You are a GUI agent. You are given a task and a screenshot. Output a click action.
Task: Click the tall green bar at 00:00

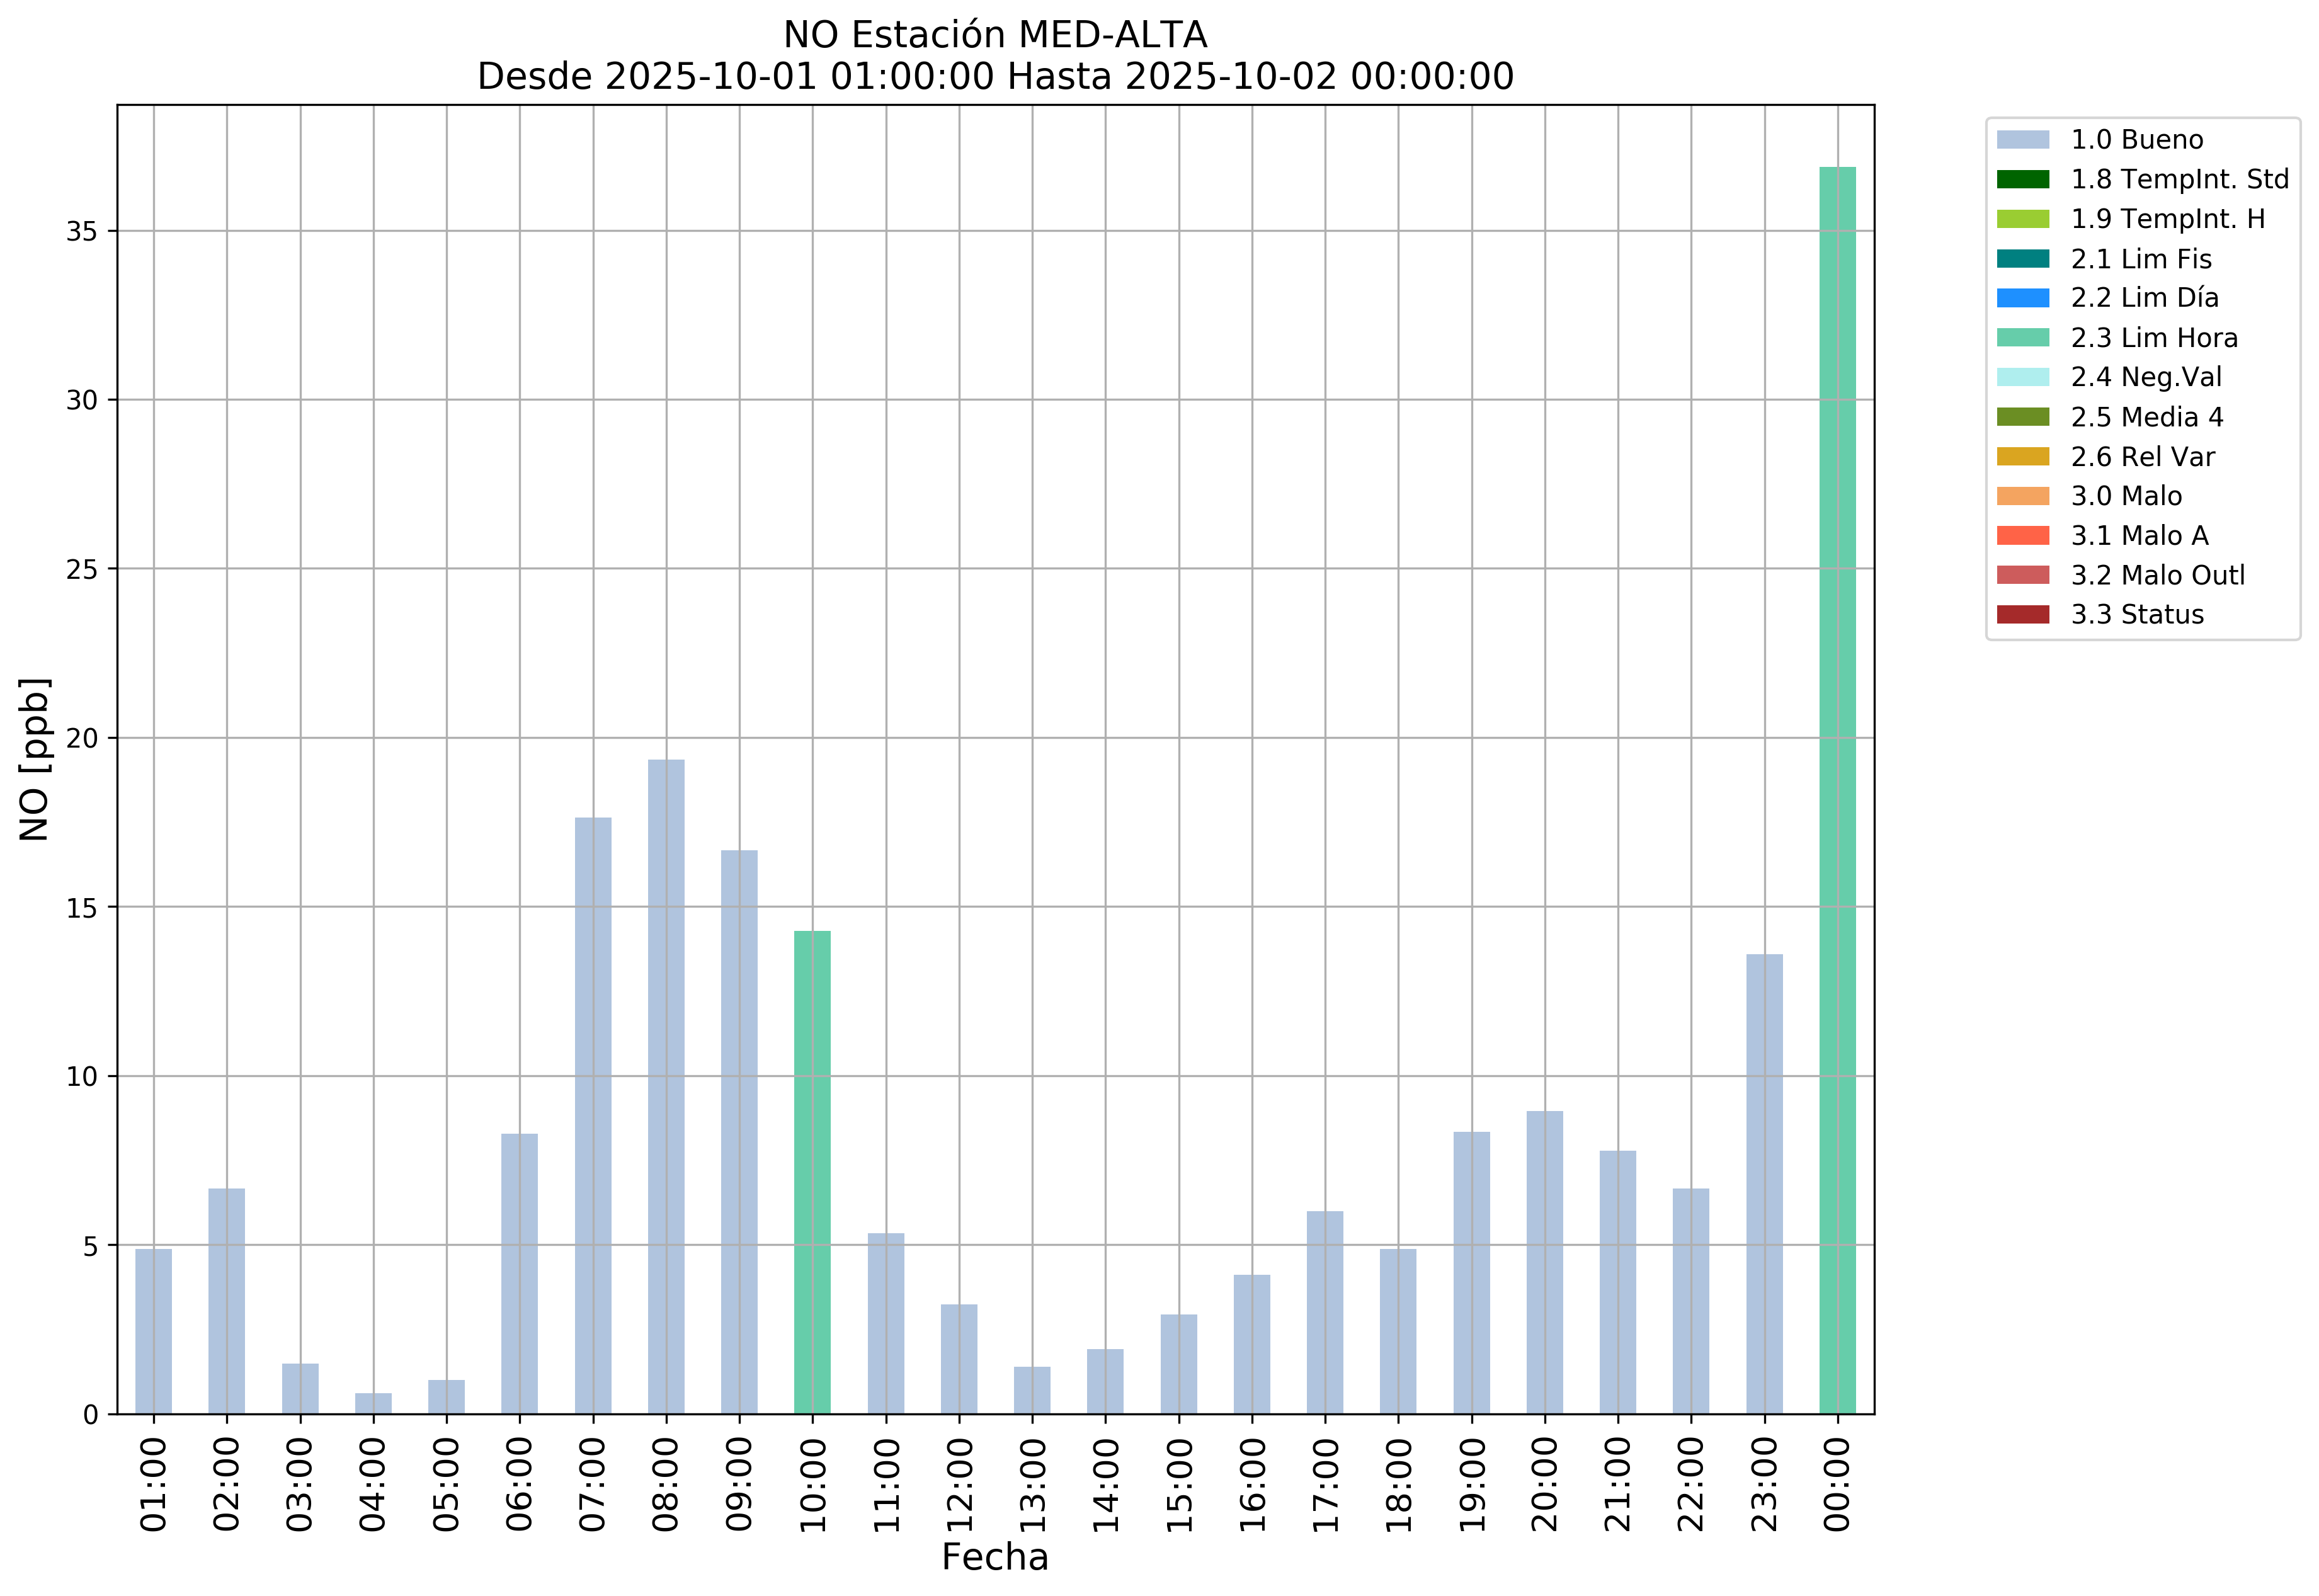coord(1837,790)
